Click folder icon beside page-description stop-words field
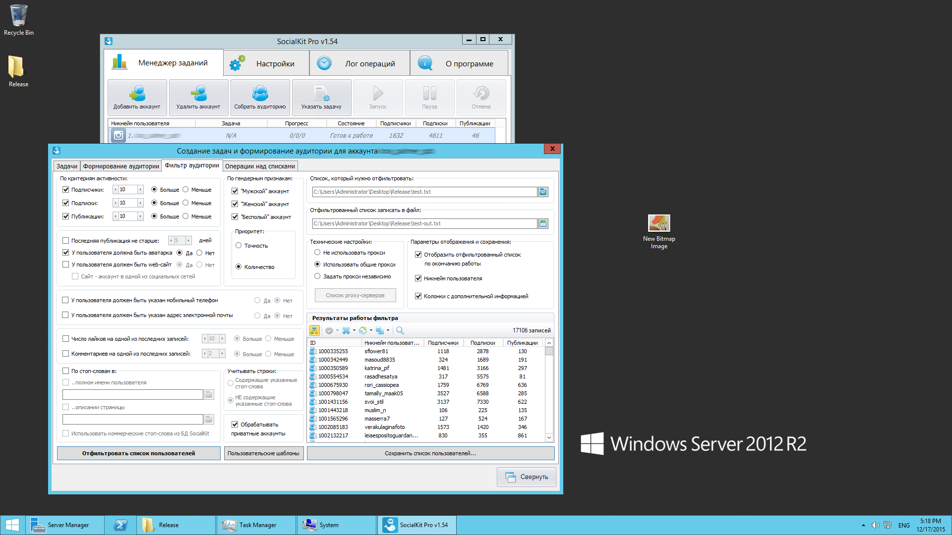Screen dimensions: 952x535 (209, 419)
